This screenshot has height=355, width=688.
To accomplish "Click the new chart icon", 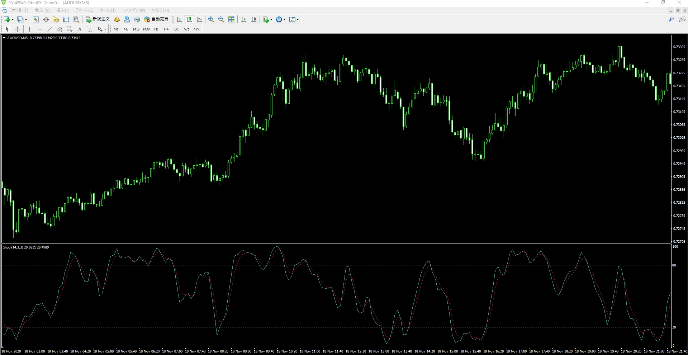I will [x=7, y=19].
